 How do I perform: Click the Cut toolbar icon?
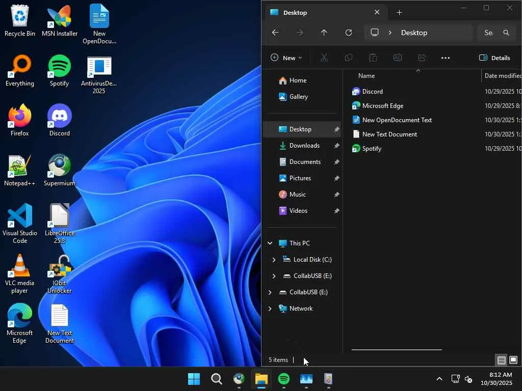point(324,58)
